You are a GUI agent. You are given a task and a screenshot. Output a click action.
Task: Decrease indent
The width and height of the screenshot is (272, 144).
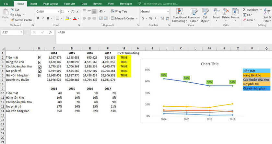pyautogui.click(x=101, y=18)
